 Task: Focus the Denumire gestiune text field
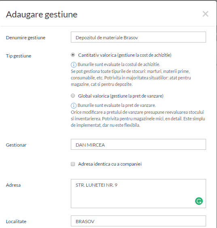[138, 37]
